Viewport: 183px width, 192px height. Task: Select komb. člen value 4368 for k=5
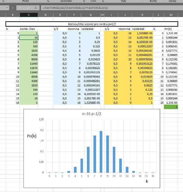click(29, 55)
